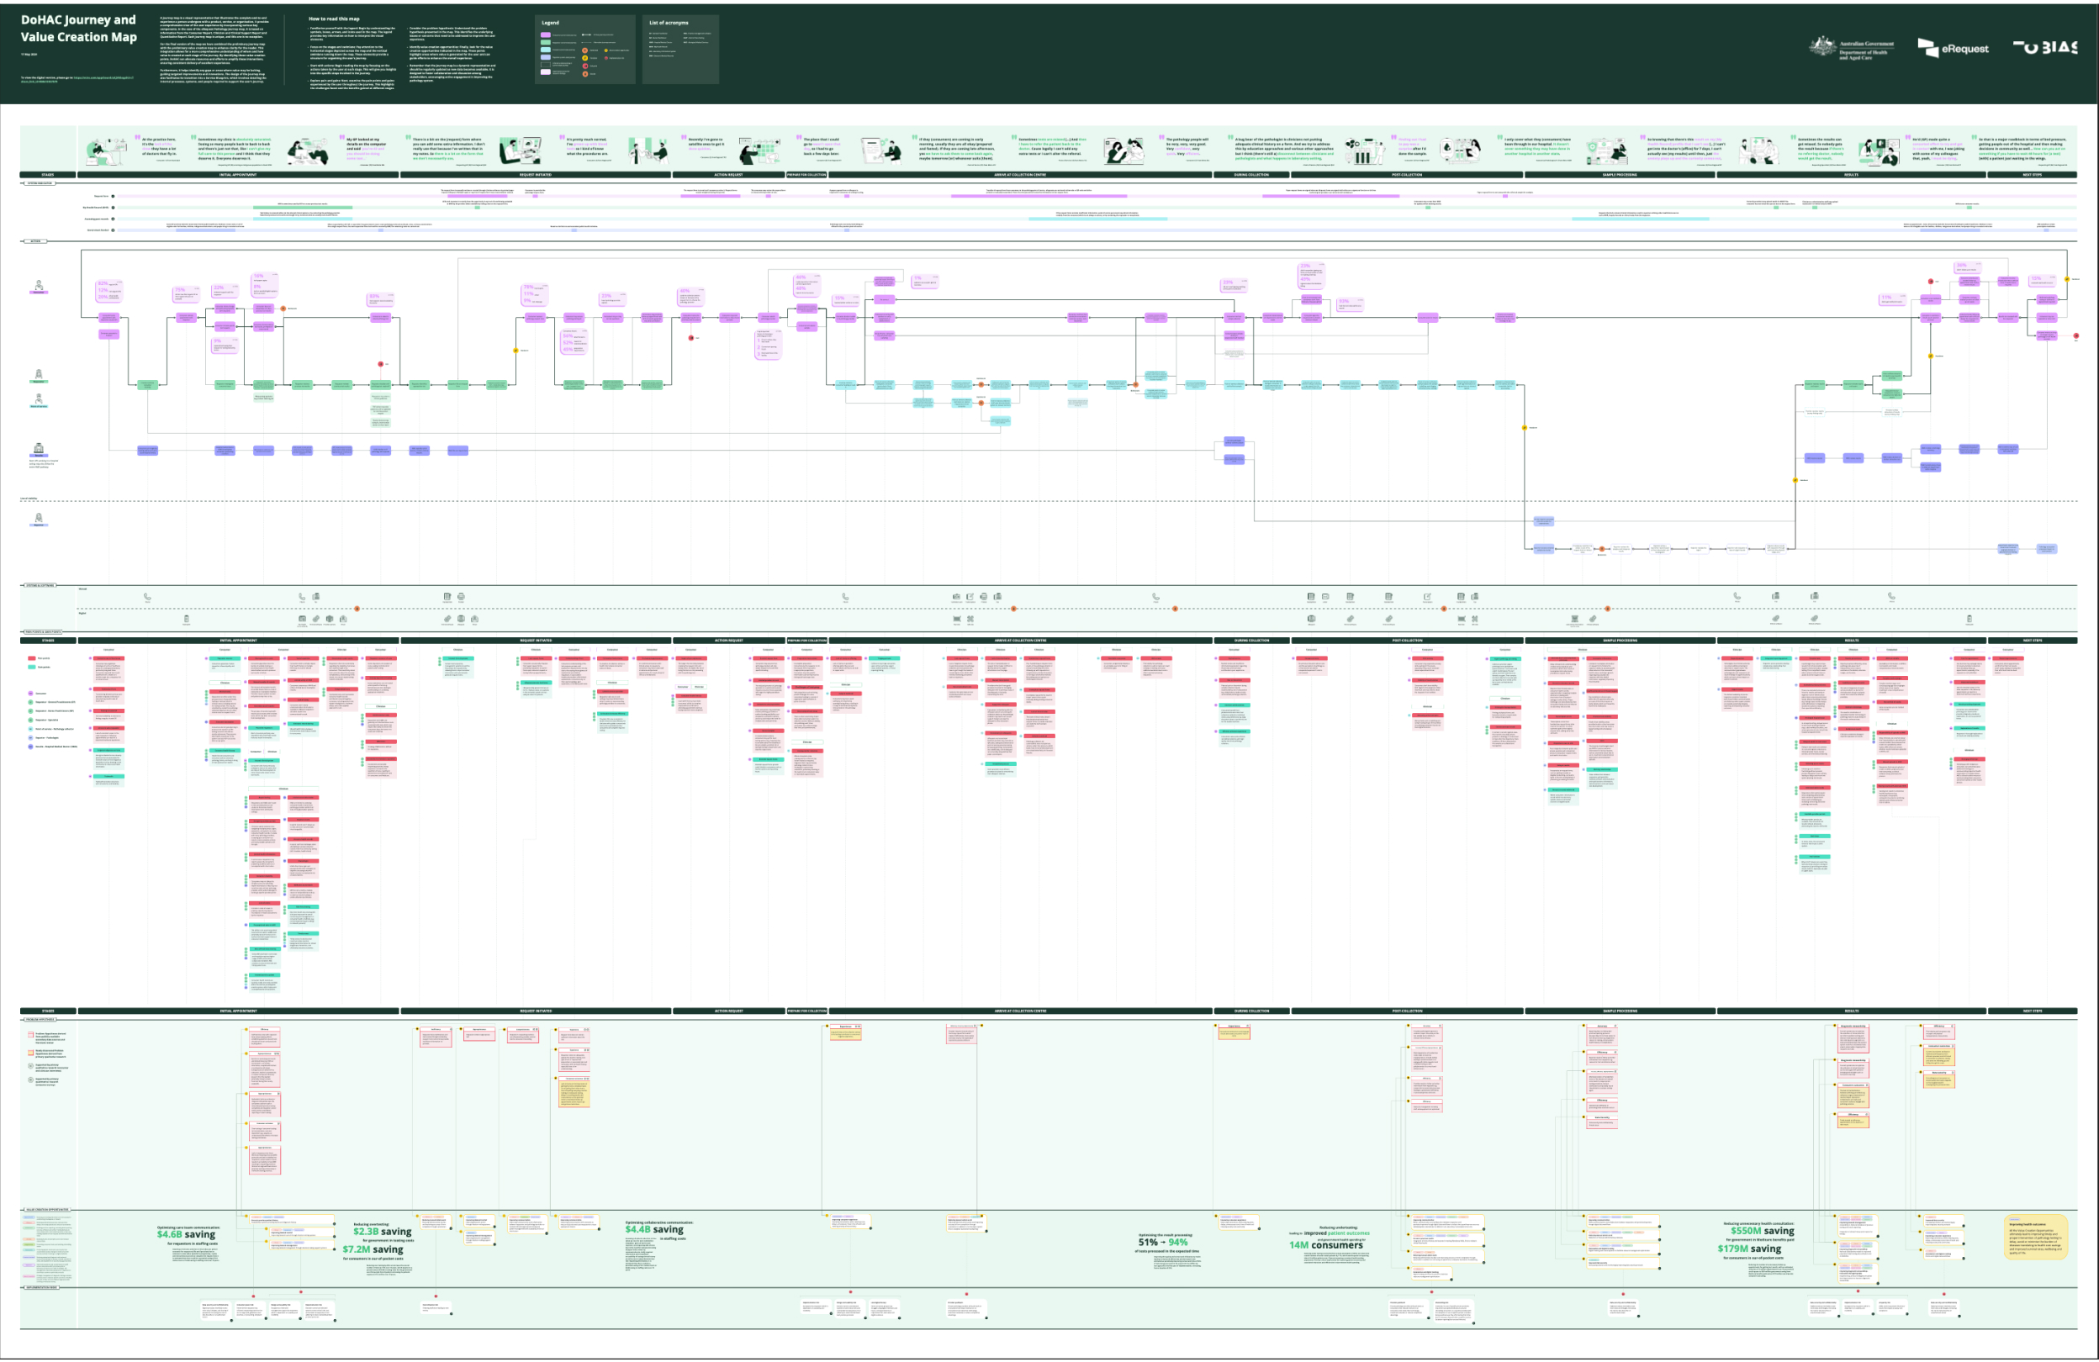Click the "Pain Points & Gain Points" section label
The height and width of the screenshot is (1362, 2099).
click(x=43, y=632)
